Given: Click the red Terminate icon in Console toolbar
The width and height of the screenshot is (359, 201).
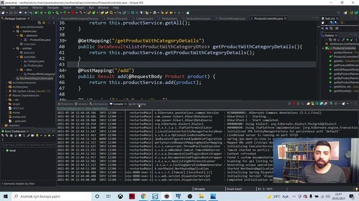Looking at the screenshot, I should [x=294, y=104].
